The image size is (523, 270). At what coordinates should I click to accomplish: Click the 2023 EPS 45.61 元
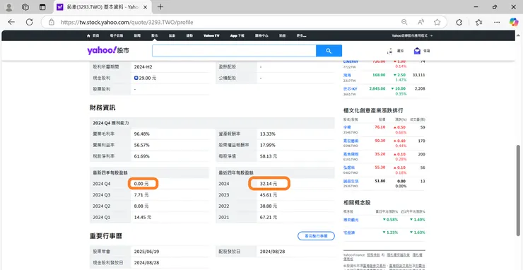[269, 195]
